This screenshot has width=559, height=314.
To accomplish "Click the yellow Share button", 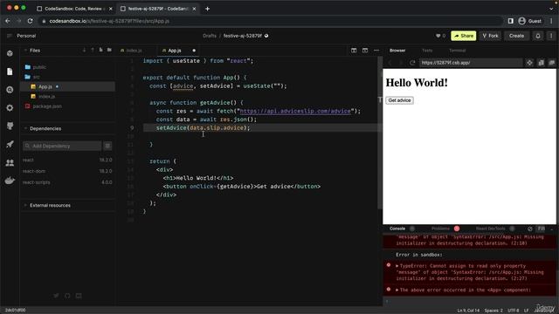I will [x=464, y=36].
